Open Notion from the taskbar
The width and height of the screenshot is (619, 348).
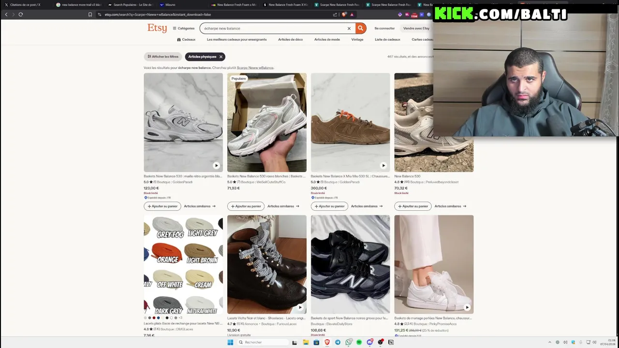[391, 342]
